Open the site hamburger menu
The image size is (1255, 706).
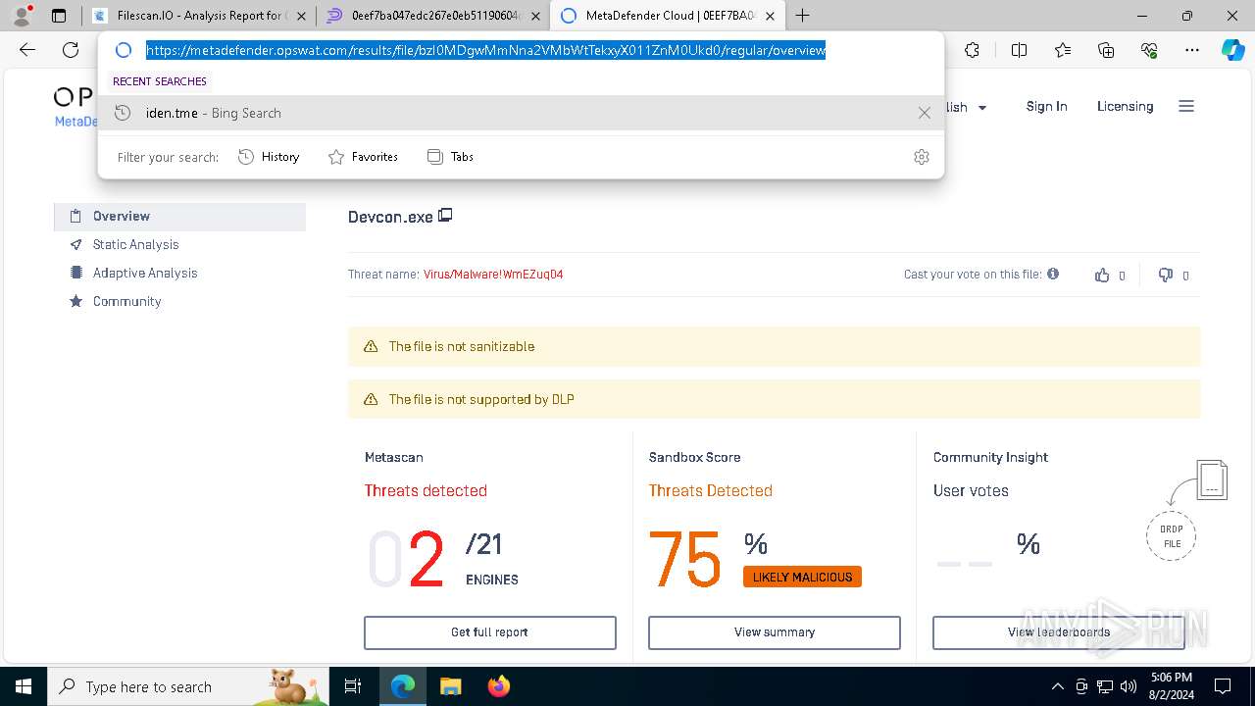(x=1186, y=106)
